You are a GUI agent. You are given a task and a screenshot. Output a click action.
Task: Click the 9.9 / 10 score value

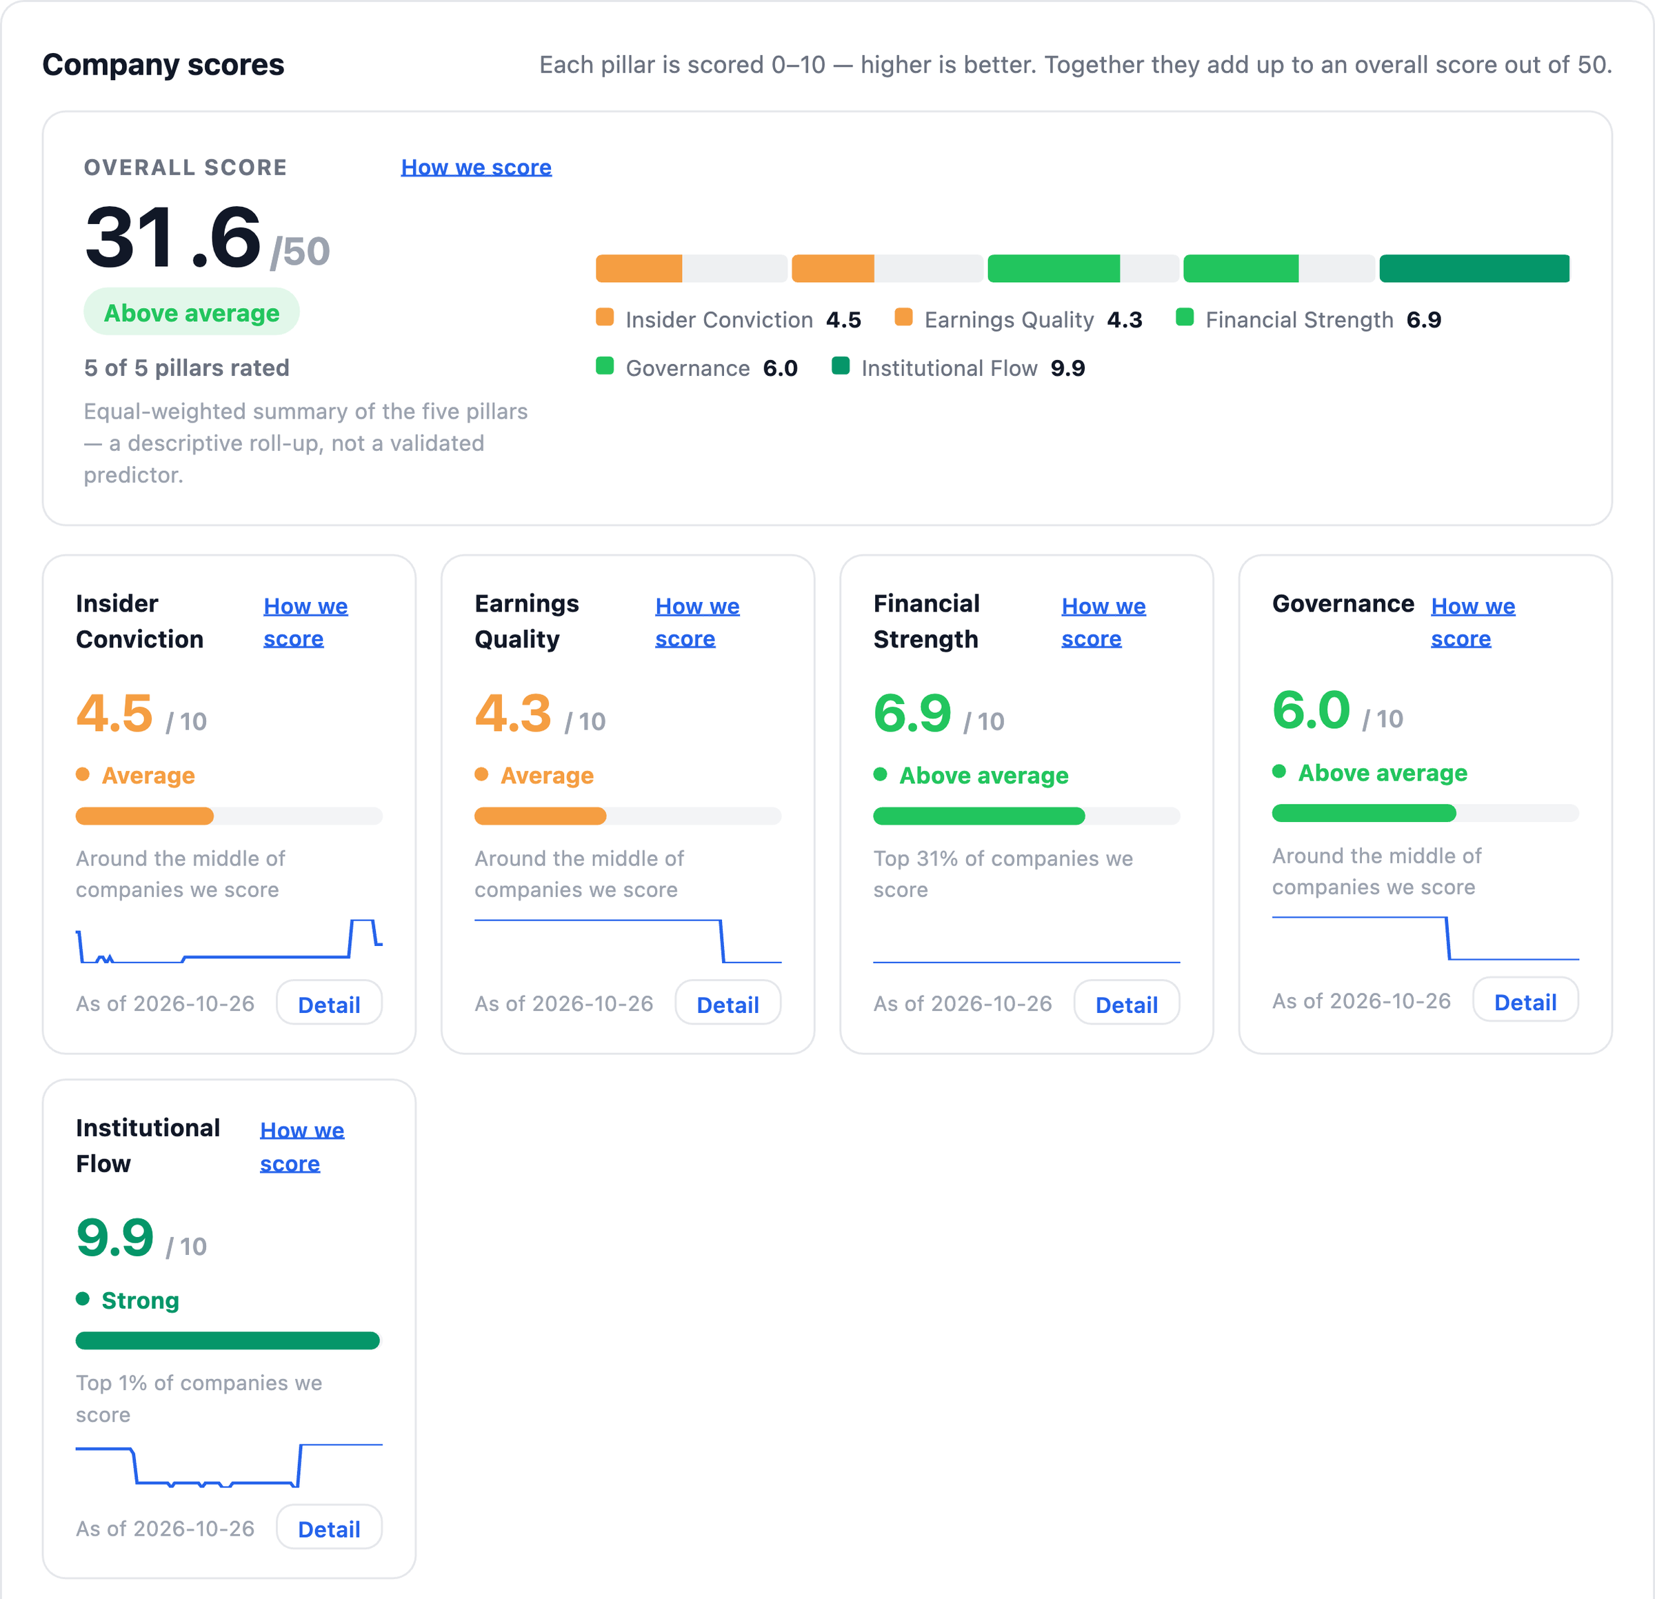141,1238
